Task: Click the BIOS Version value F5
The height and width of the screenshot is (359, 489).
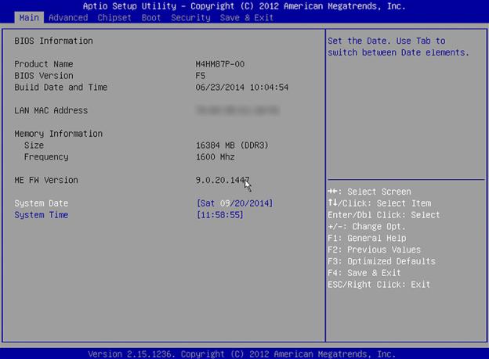Action: [x=201, y=76]
